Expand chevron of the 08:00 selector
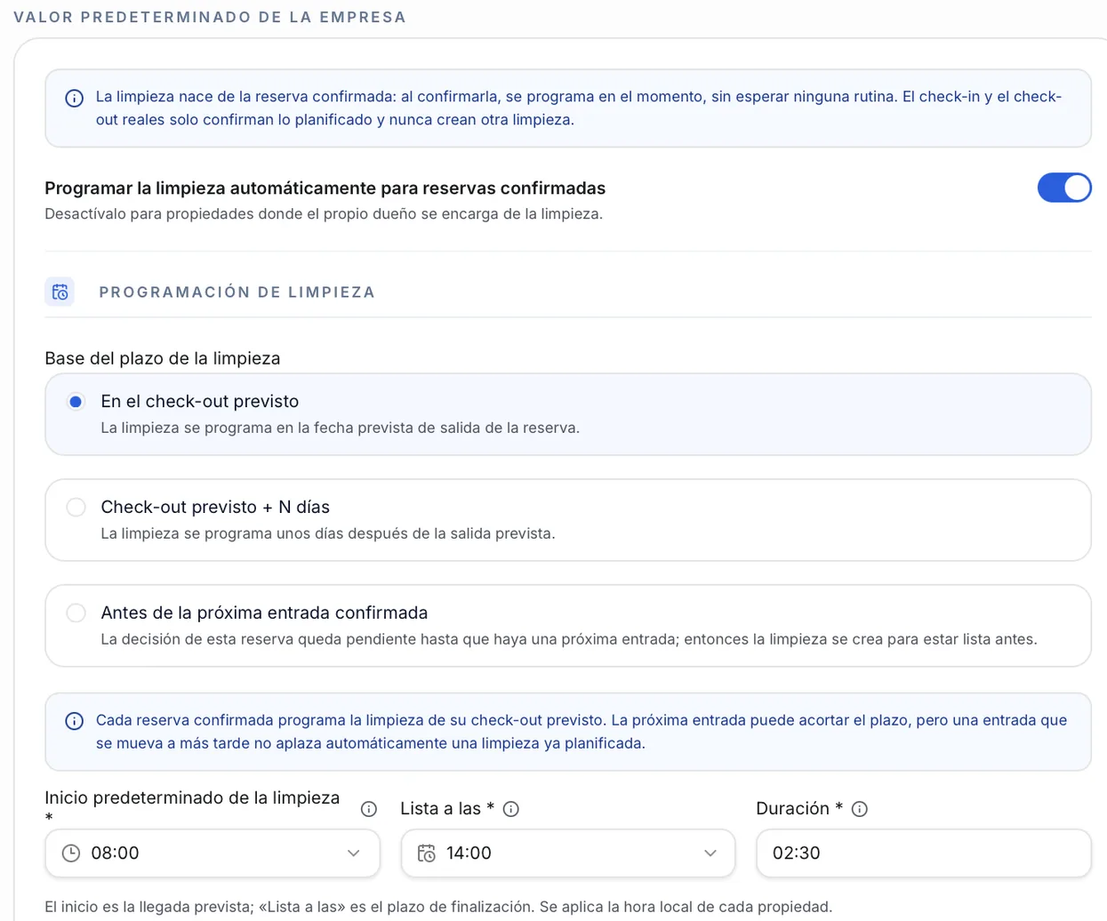Image resolution: width=1107 pixels, height=921 pixels. pyautogui.click(x=353, y=853)
